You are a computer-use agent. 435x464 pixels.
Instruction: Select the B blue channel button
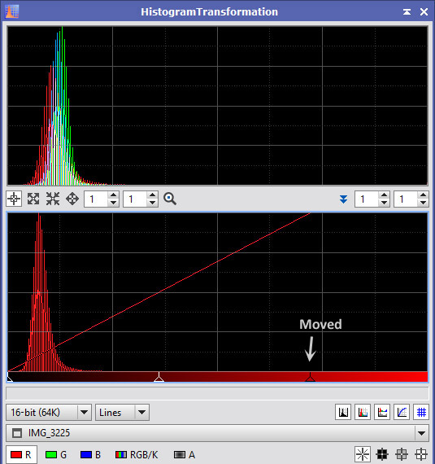[x=90, y=454]
